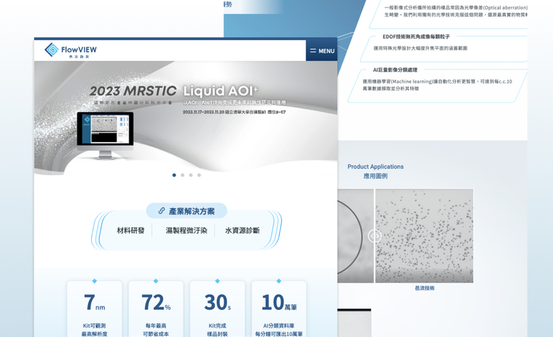
Task: Click the diamond marker above 10萬筆 card
Action: (x=279, y=281)
